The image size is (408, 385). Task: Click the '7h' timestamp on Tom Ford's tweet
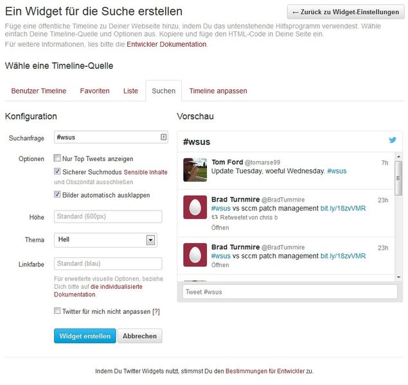click(x=385, y=162)
